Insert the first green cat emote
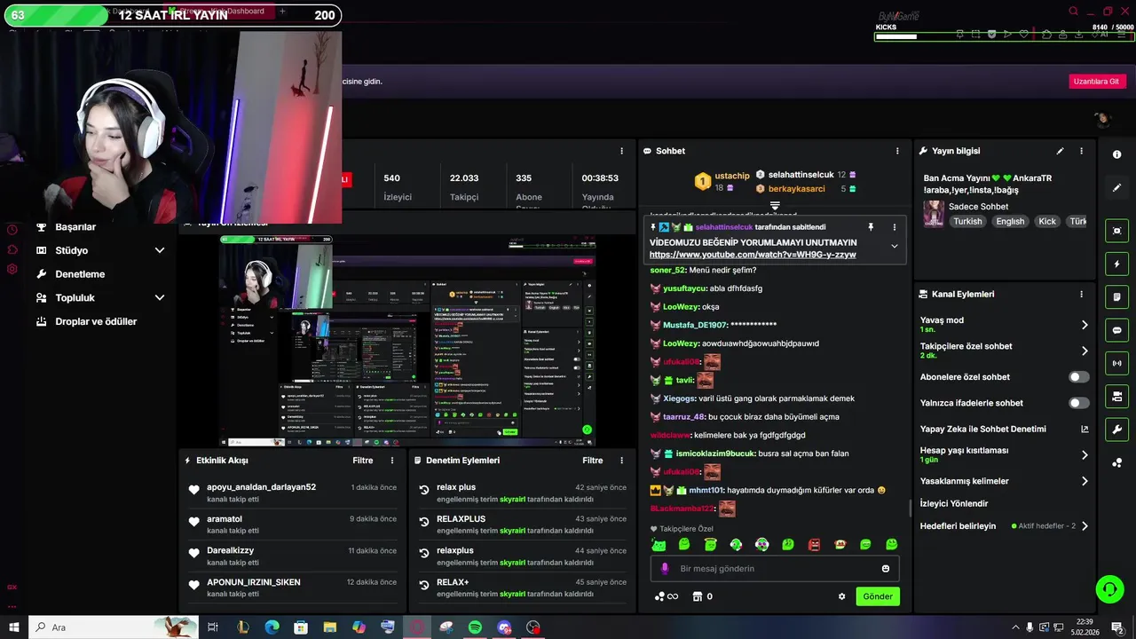1136x639 pixels. tap(659, 544)
